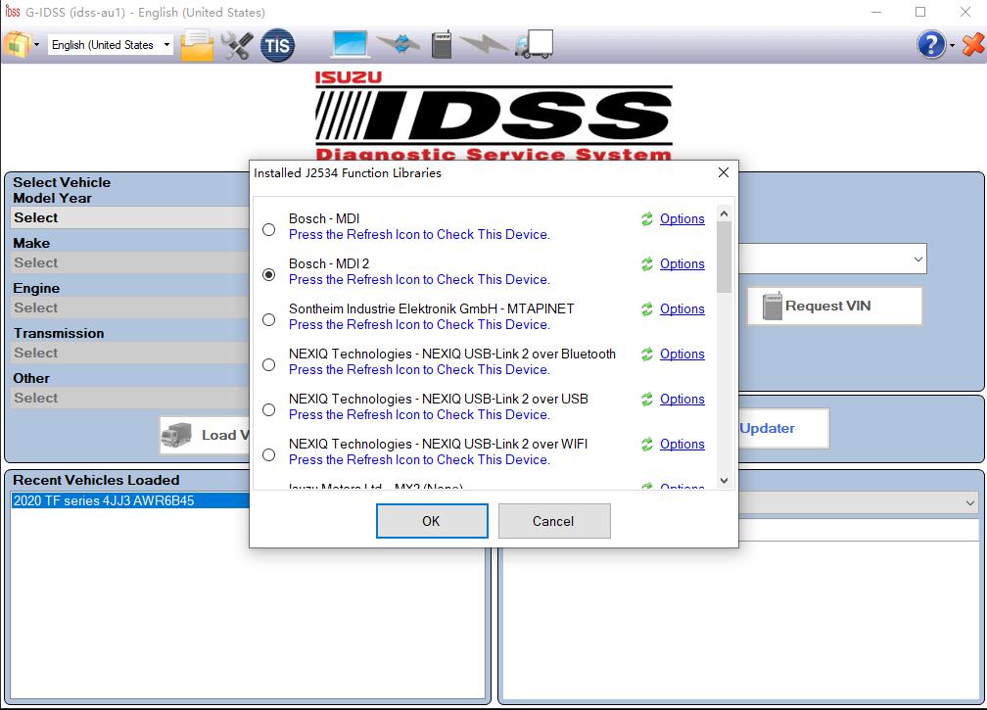Confirm the dialog with OK
The height and width of the screenshot is (710, 987).
[x=432, y=521]
